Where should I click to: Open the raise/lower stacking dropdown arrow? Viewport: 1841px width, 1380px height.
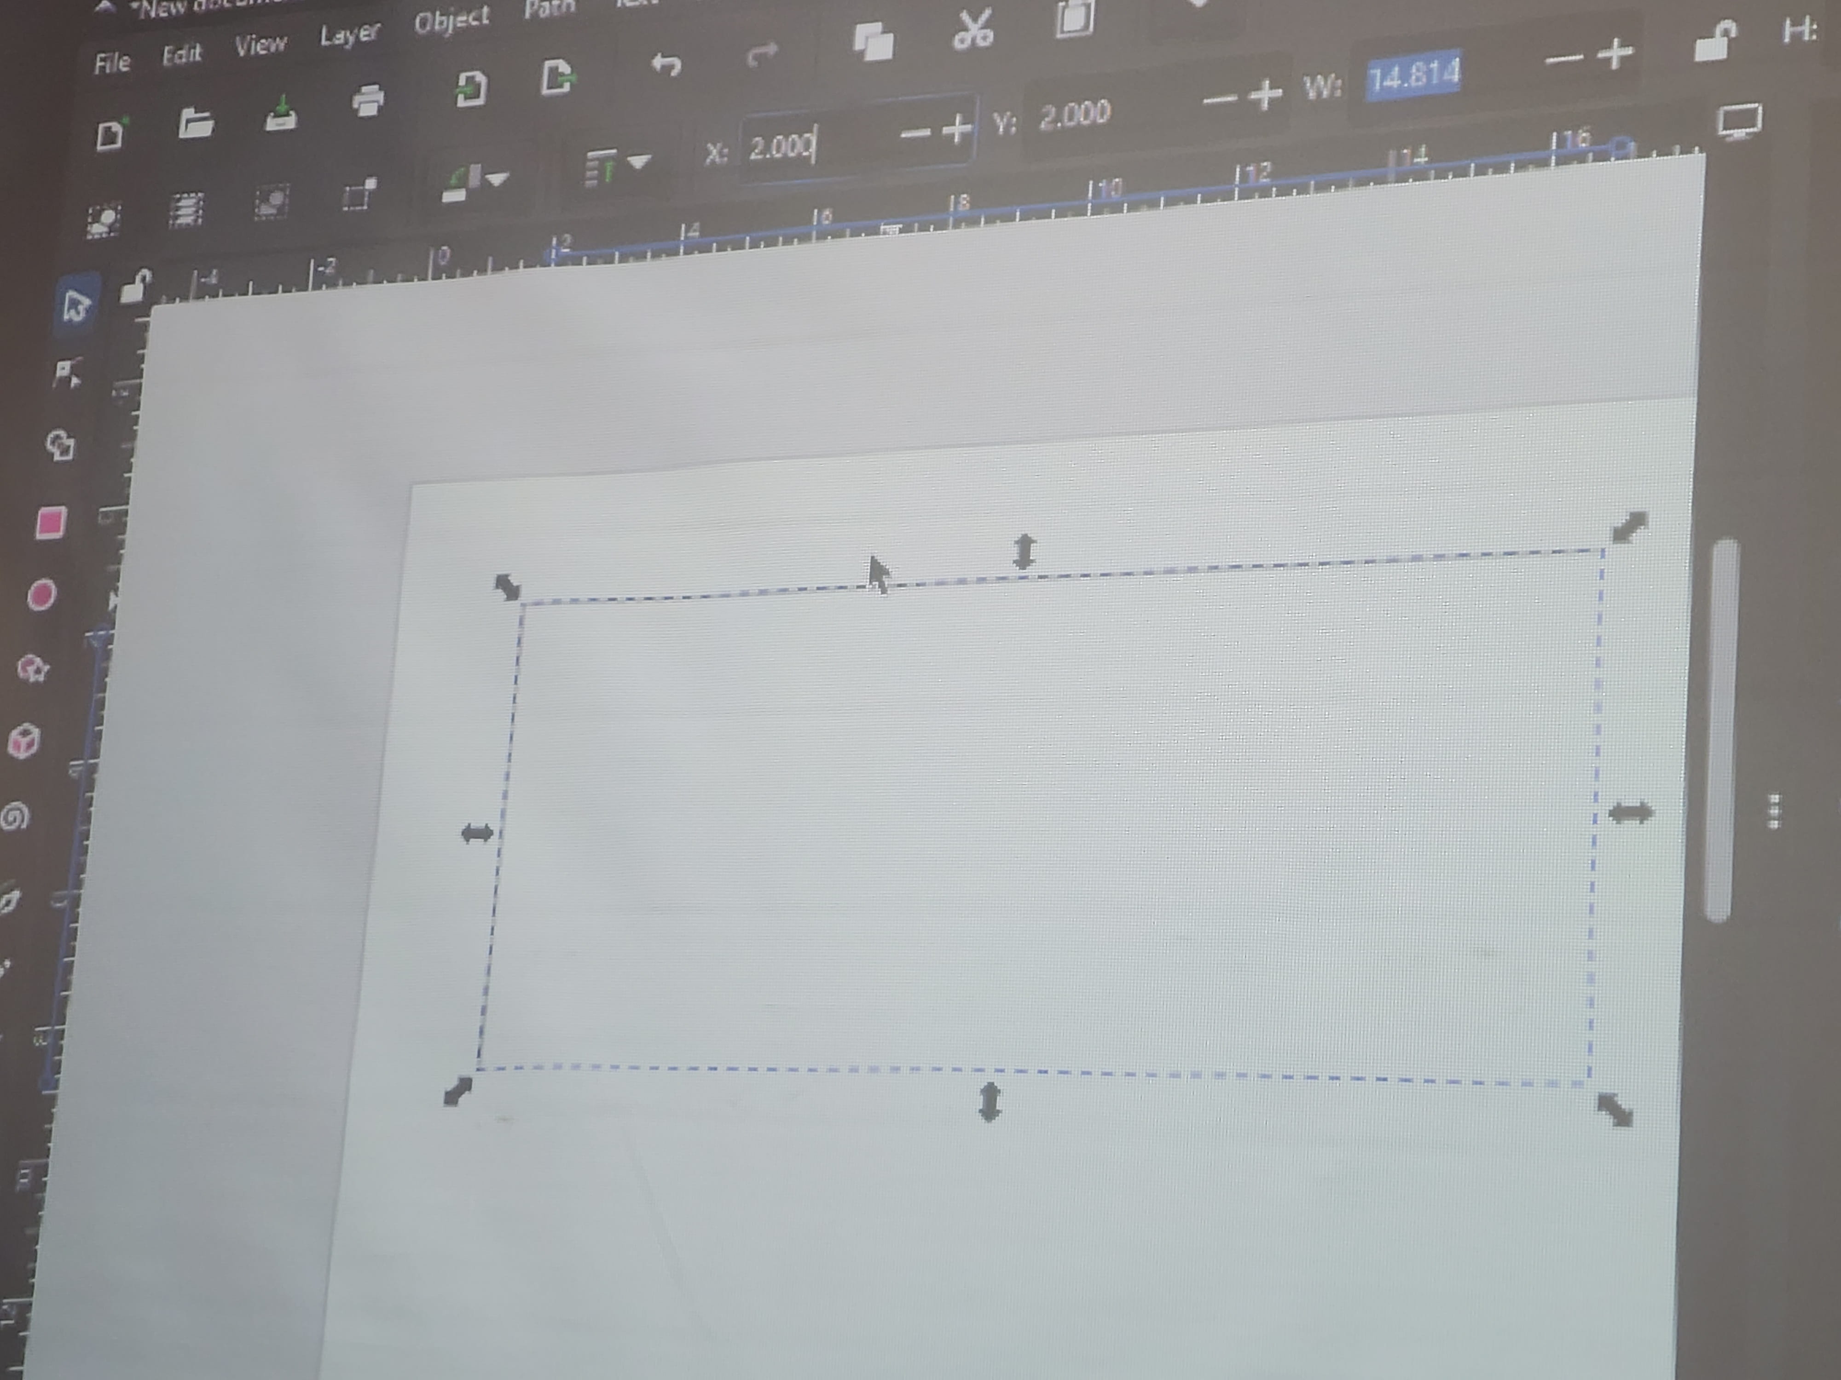tap(639, 161)
